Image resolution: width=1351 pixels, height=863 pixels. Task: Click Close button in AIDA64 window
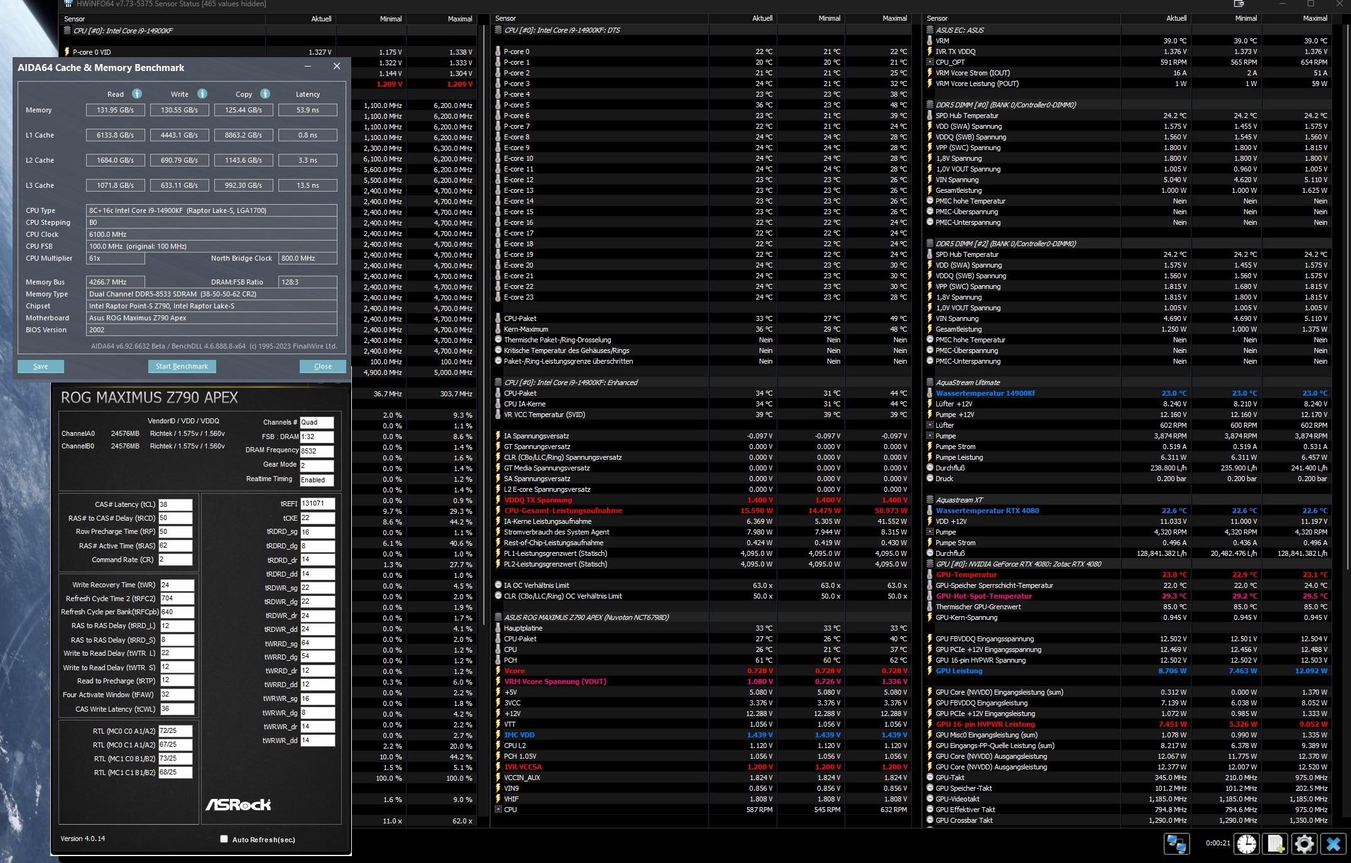(323, 366)
